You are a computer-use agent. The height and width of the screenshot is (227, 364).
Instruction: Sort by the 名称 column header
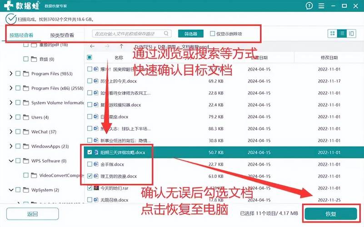click(x=119, y=58)
